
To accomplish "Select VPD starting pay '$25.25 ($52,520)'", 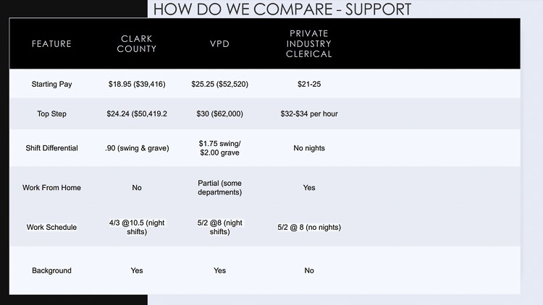I will pos(219,85).
